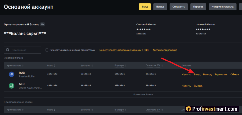Image resolution: width=242 pixels, height=115 pixels.
Task: Click the Russian Ruble label
Action: coord(27,76)
